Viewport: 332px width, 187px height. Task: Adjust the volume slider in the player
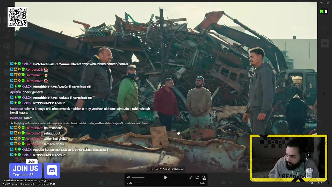[138, 177]
